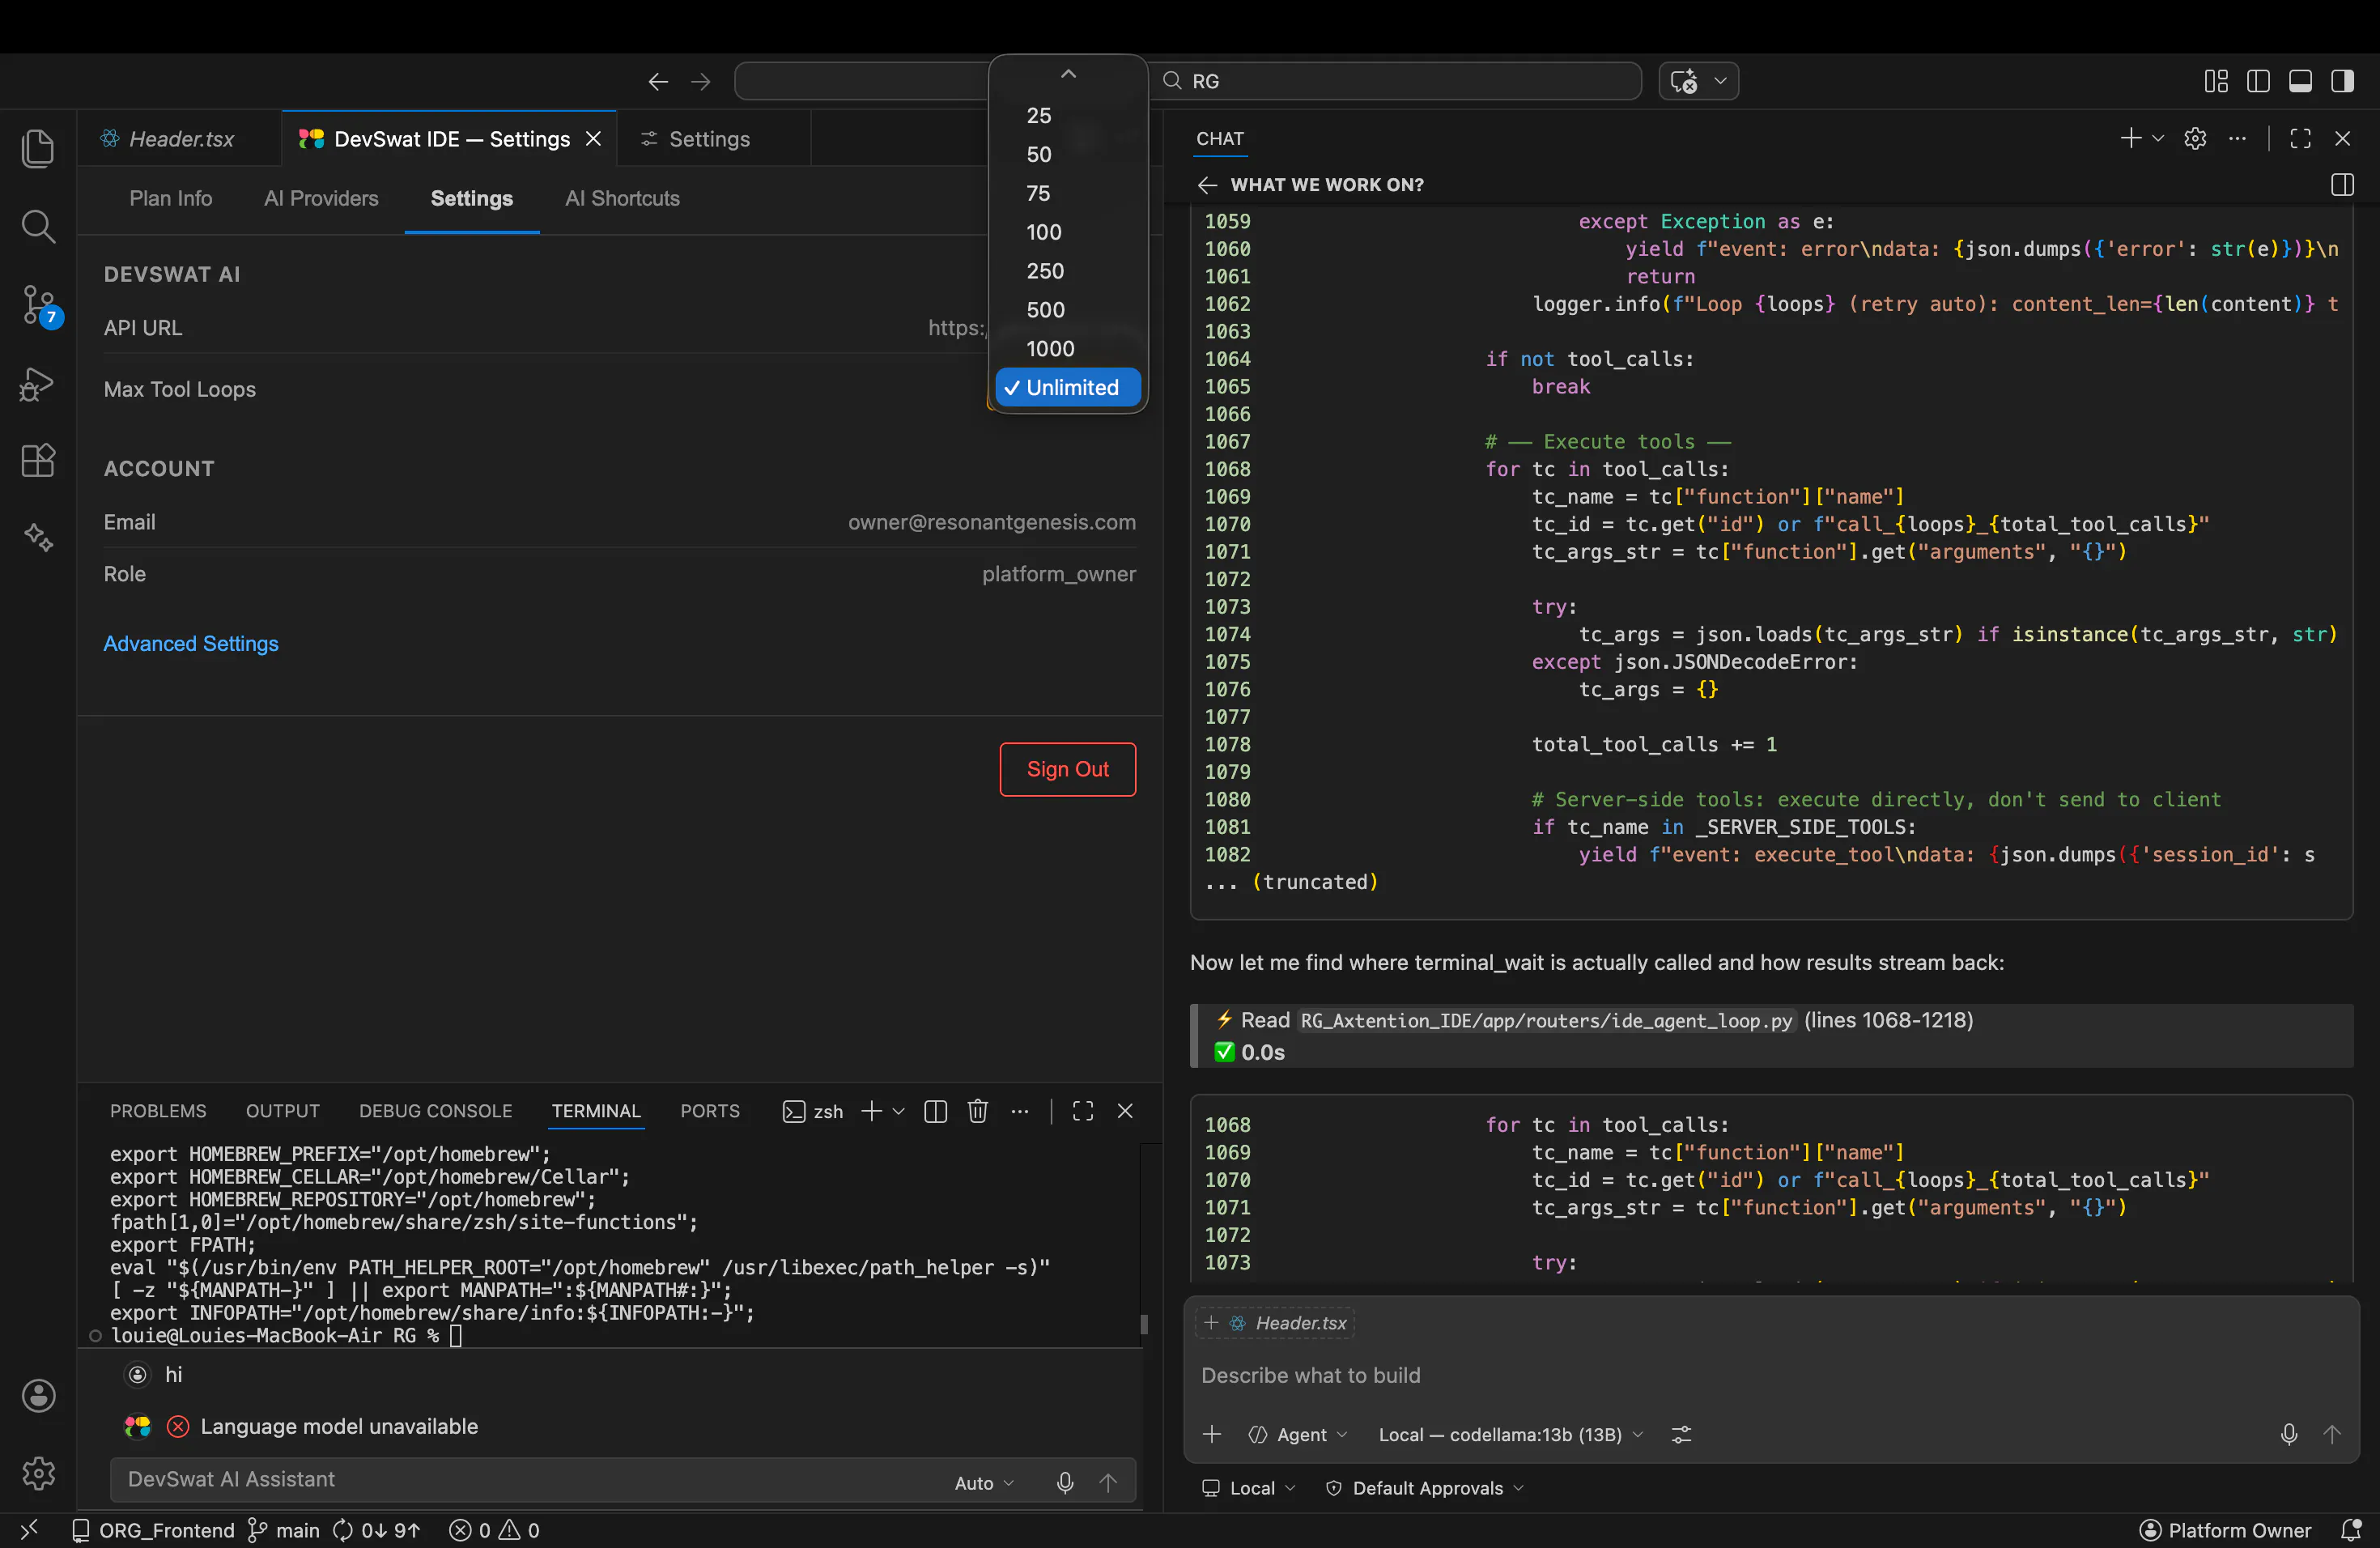Viewport: 2380px width, 1548px height.
Task: Open Default Approvals dropdown
Action: click(x=1425, y=1488)
